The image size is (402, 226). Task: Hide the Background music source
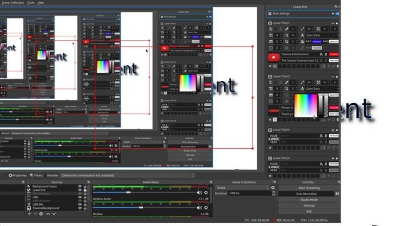tap(80, 186)
